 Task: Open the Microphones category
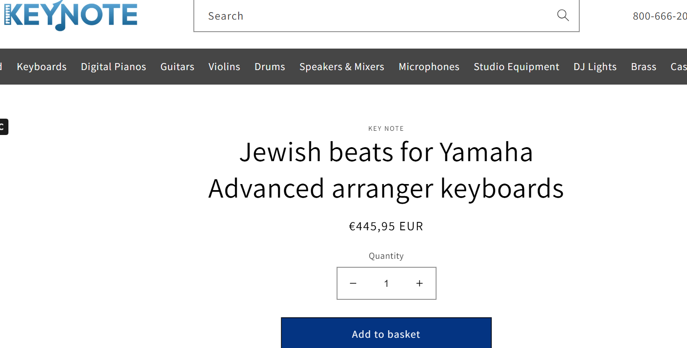(429, 67)
